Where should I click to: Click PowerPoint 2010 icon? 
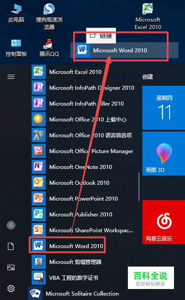pyautogui.click(x=39, y=198)
